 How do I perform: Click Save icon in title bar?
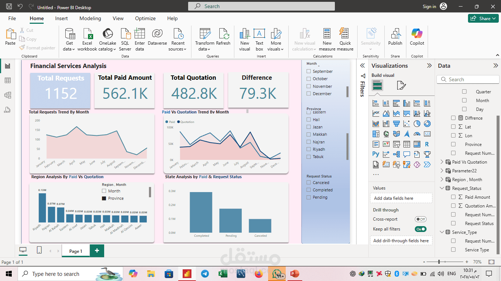9,7
